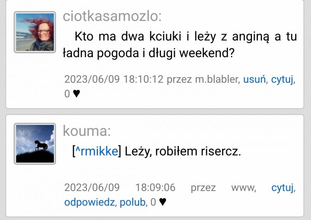The width and height of the screenshot is (311, 220).
Task: Open the ciotkasamozlo username heading
Action: 112,16
